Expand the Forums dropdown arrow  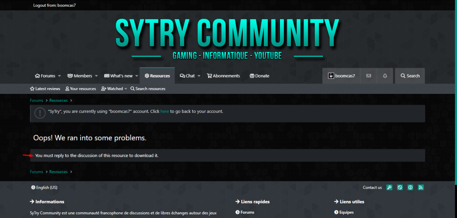pyautogui.click(x=60, y=76)
